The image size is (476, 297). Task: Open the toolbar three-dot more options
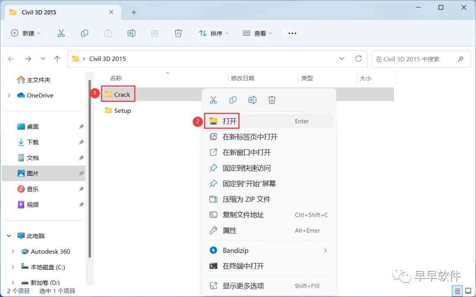[x=292, y=33]
